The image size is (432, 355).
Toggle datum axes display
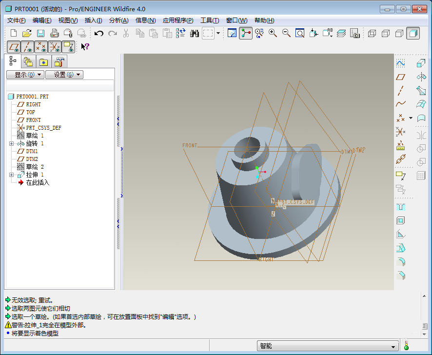click(27, 47)
